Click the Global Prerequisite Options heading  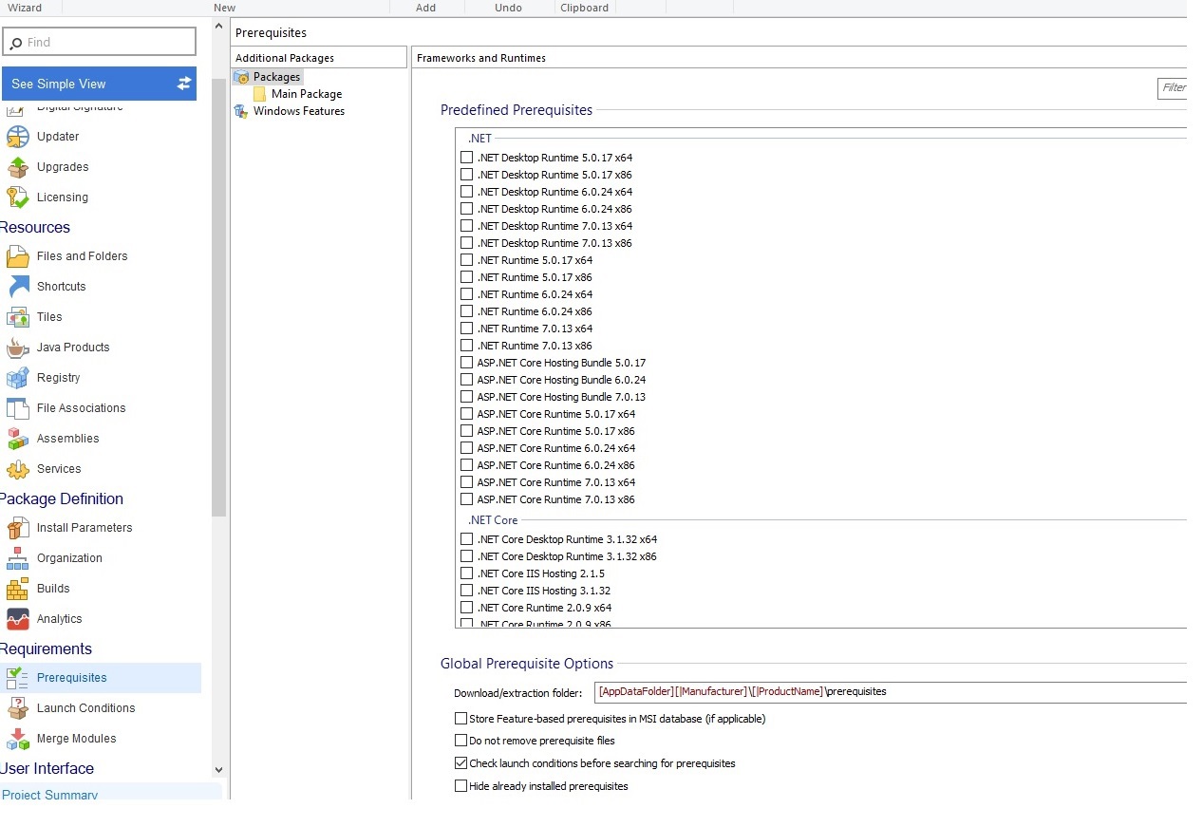click(527, 664)
